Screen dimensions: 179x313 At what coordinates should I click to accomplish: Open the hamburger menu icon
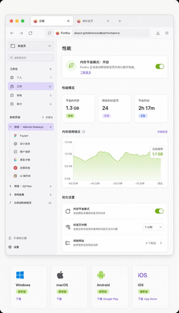tap(167, 33)
